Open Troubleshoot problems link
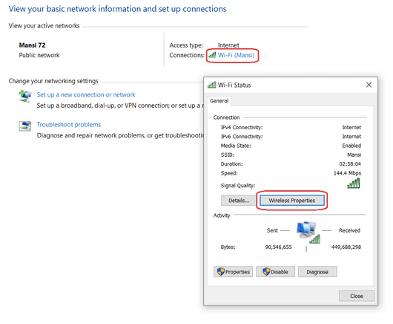This screenshot has height=324, width=393. (x=69, y=125)
